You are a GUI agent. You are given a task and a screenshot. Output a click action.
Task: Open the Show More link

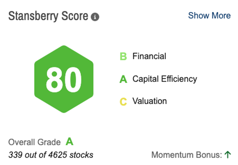(x=209, y=16)
